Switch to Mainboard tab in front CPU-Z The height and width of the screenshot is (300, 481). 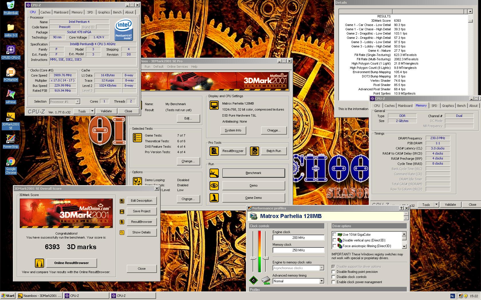pyautogui.click(x=61, y=12)
